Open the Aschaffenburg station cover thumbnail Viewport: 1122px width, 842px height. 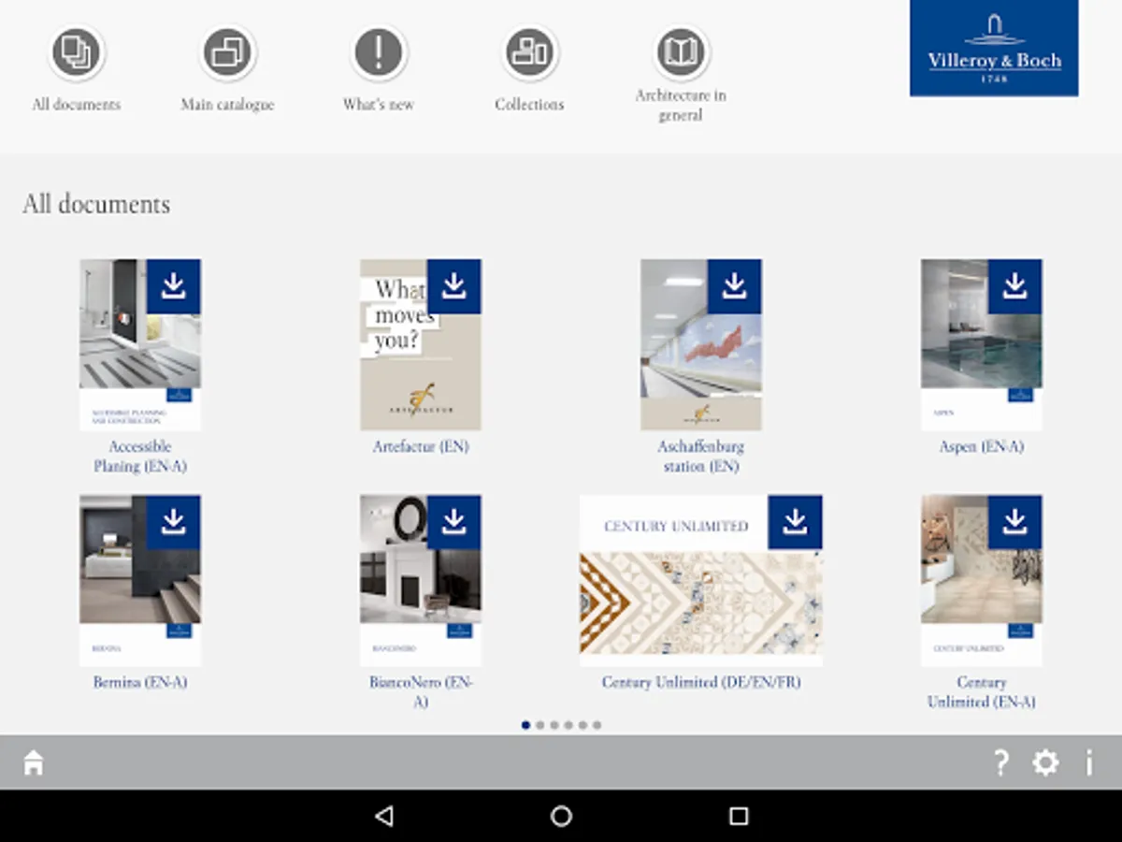coord(701,344)
